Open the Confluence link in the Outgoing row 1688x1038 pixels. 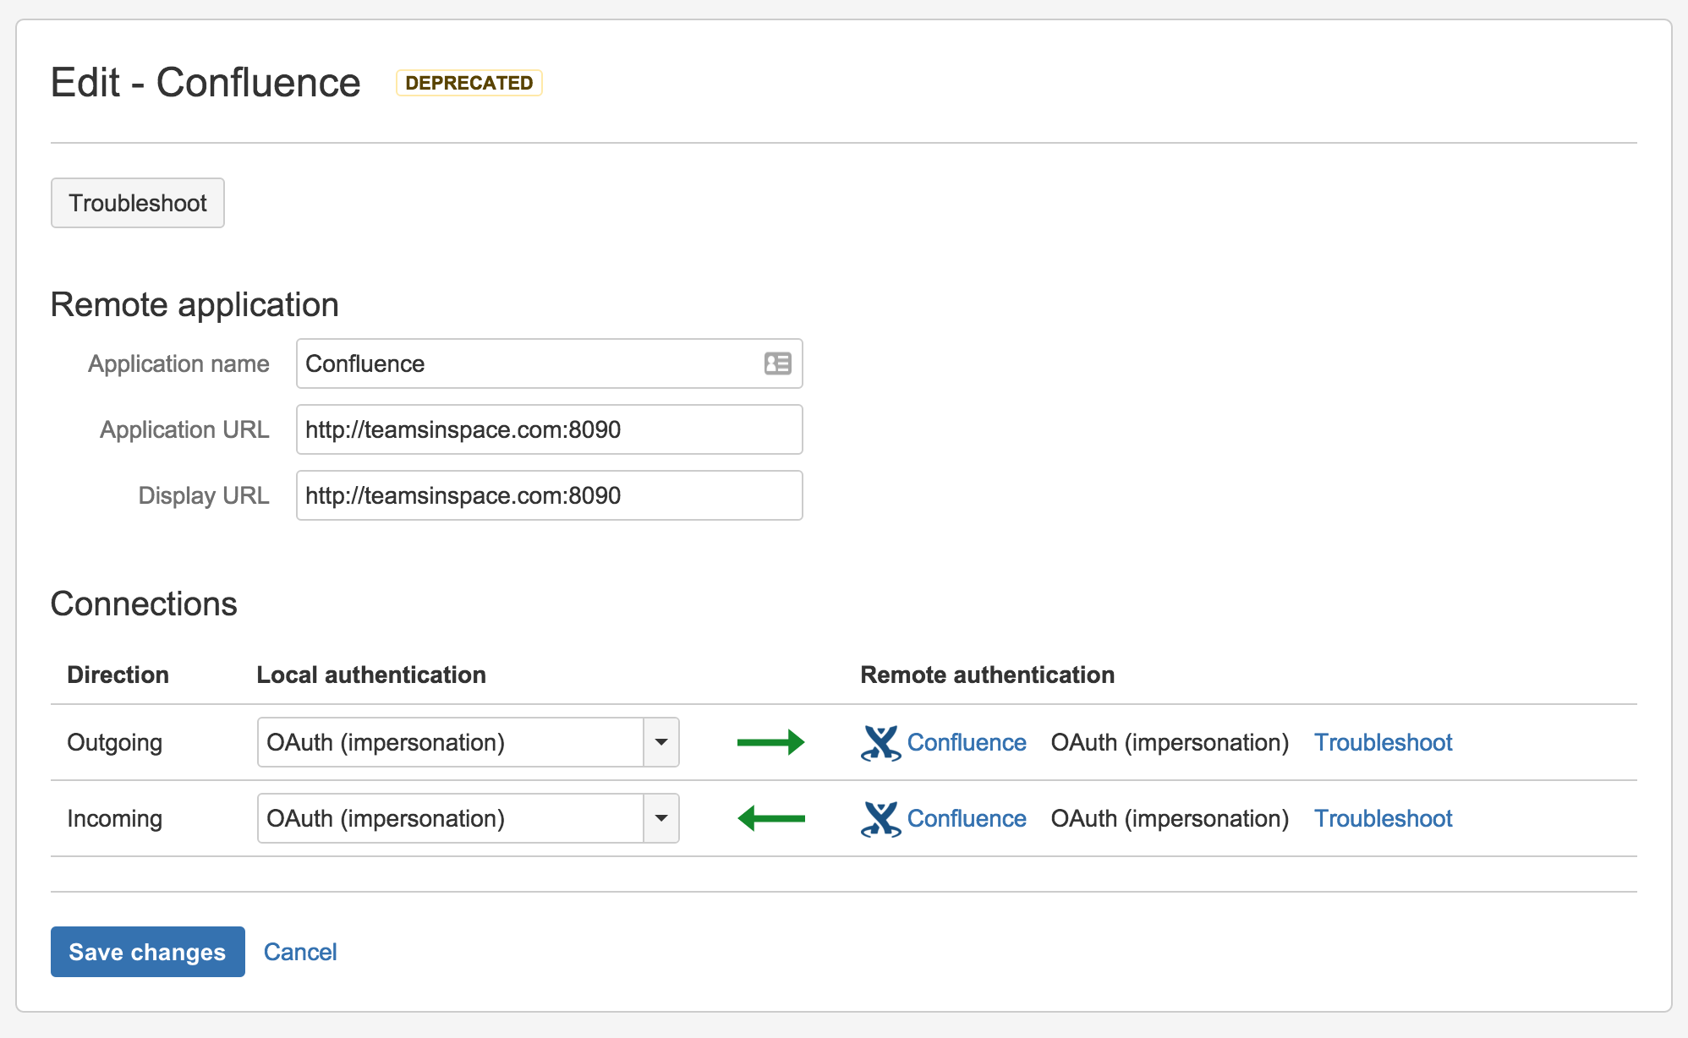coord(967,742)
